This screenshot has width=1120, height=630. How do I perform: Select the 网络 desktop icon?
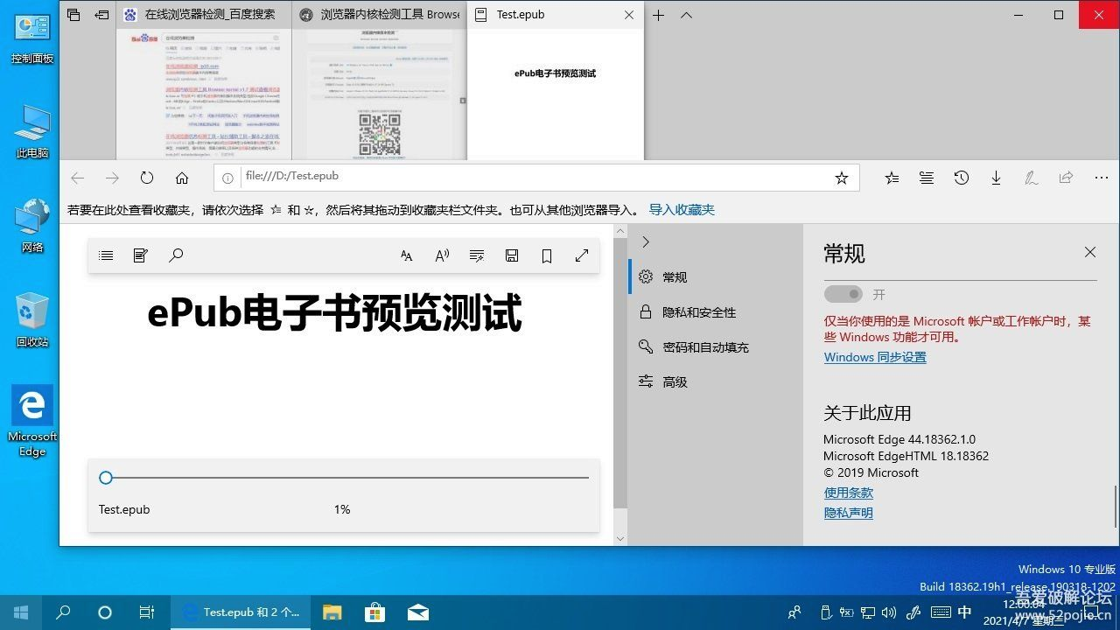pyautogui.click(x=32, y=227)
